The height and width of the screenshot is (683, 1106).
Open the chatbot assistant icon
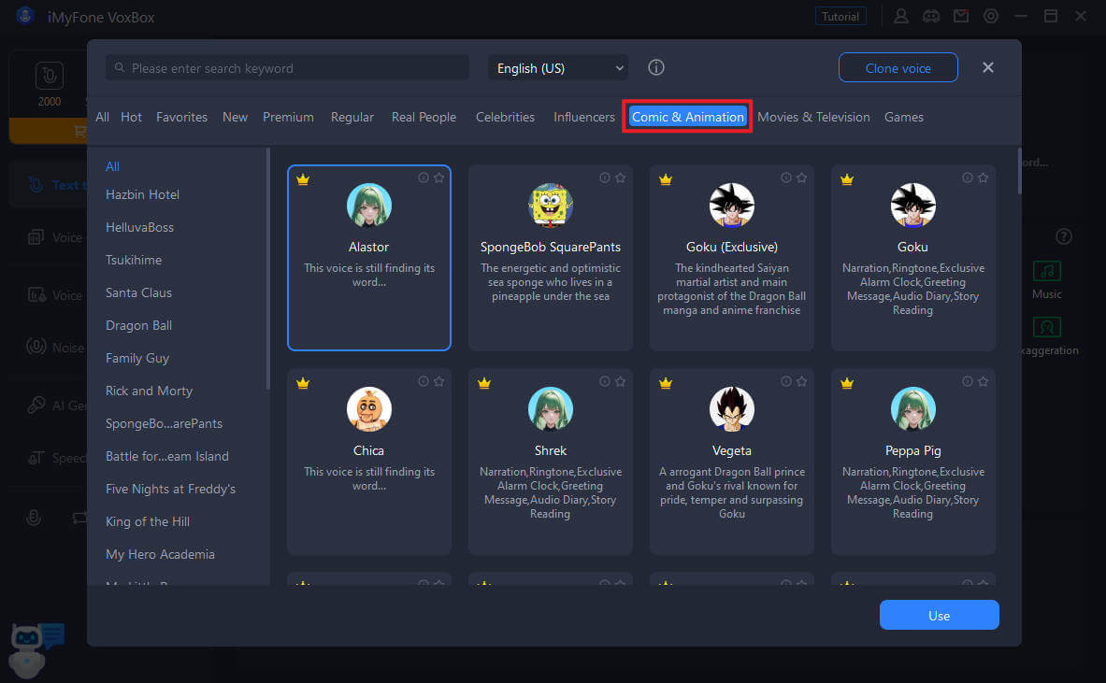coord(36,650)
